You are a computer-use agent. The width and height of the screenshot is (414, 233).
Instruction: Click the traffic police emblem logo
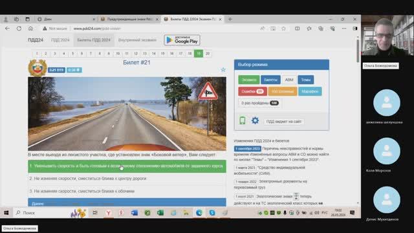click(38, 68)
